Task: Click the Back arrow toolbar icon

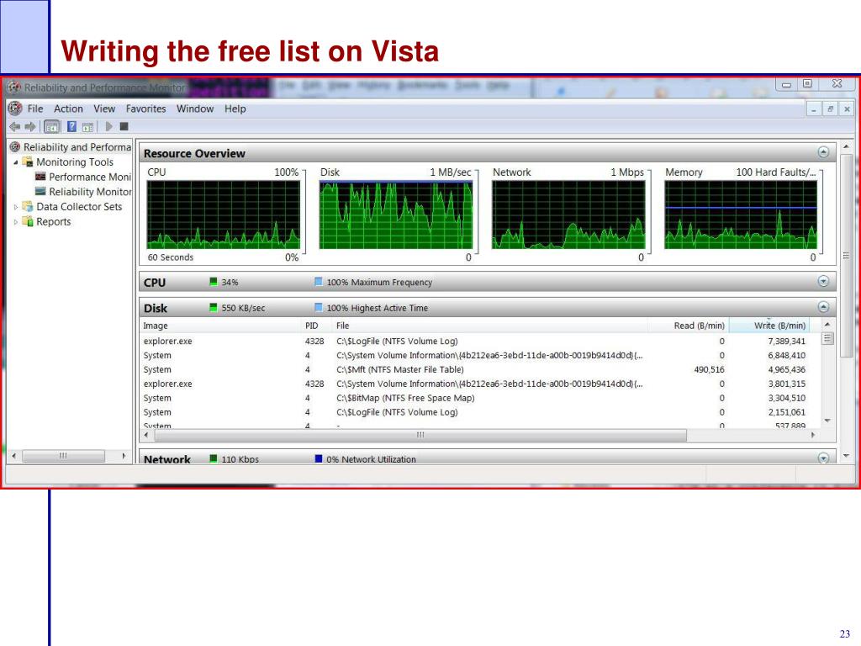Action: click(x=15, y=127)
